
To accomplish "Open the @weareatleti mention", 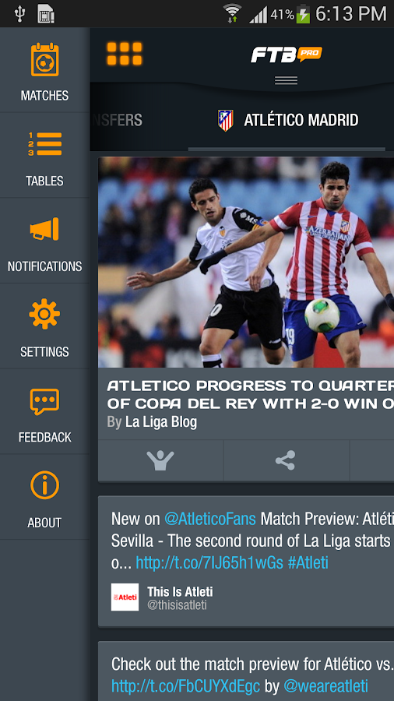I will click(x=325, y=685).
